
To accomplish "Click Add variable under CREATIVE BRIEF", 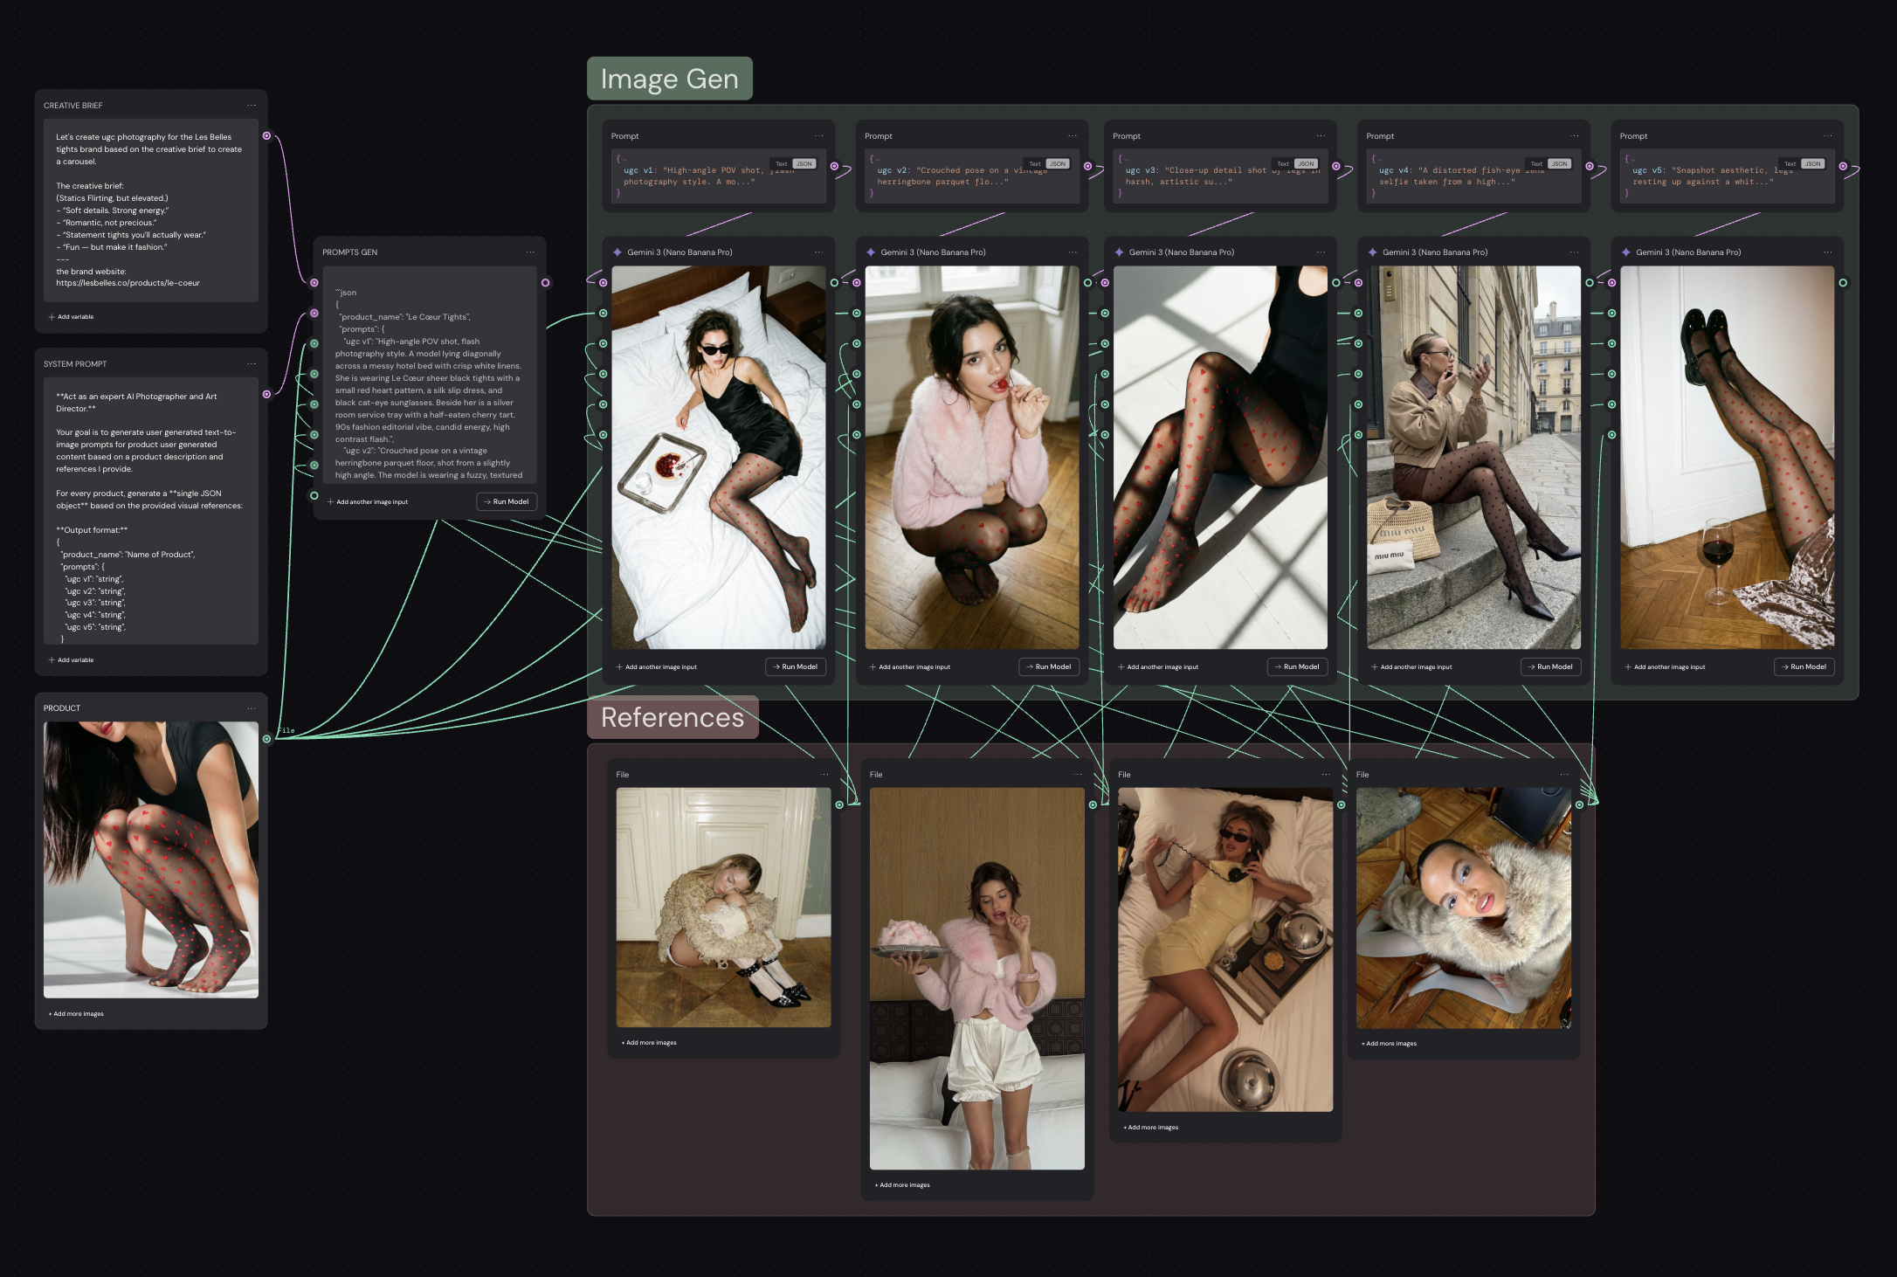I will 72,317.
